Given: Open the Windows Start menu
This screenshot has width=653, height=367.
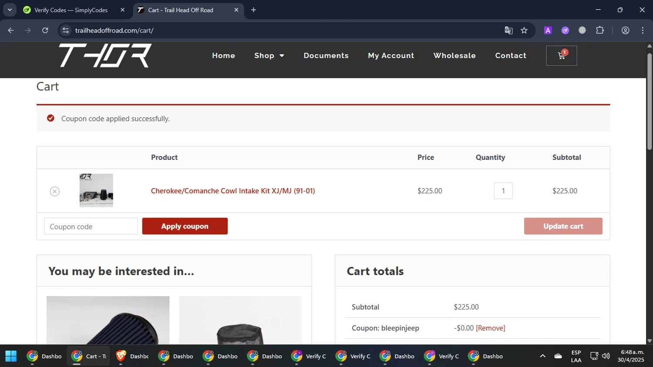Looking at the screenshot, I should (11, 356).
